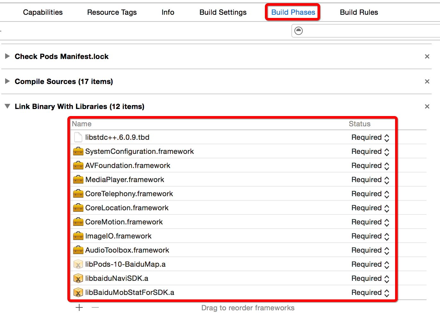Click the AVFoundation.framework toolbox icon
The image size is (440, 318).
[78, 165]
